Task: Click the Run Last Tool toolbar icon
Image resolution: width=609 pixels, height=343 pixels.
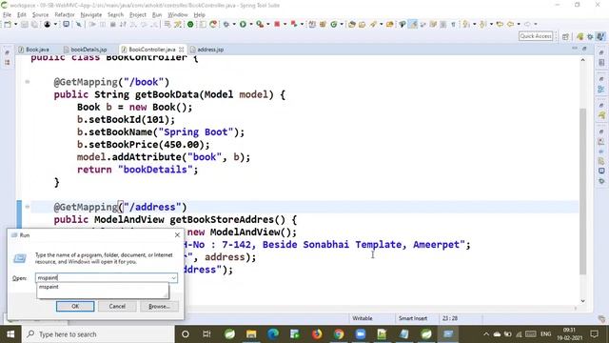Action: click(x=260, y=24)
